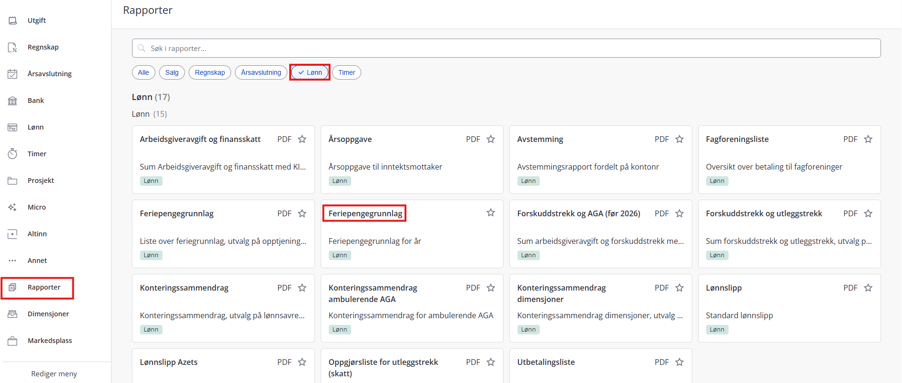Select the Bank building icon in sidebar
Viewport: 902px width, 383px height.
coord(13,101)
